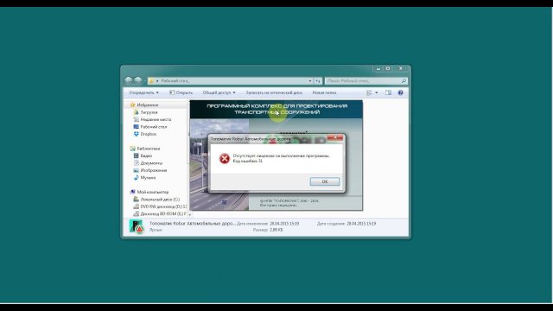Click Открыть in the toolbar

[181, 92]
